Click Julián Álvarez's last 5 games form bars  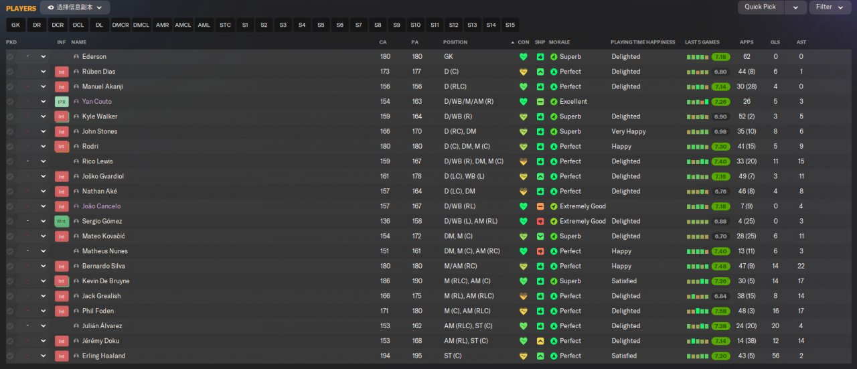[698, 326]
